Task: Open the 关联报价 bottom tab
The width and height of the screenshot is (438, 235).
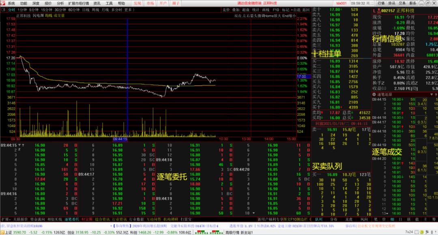Action: pos(20,219)
